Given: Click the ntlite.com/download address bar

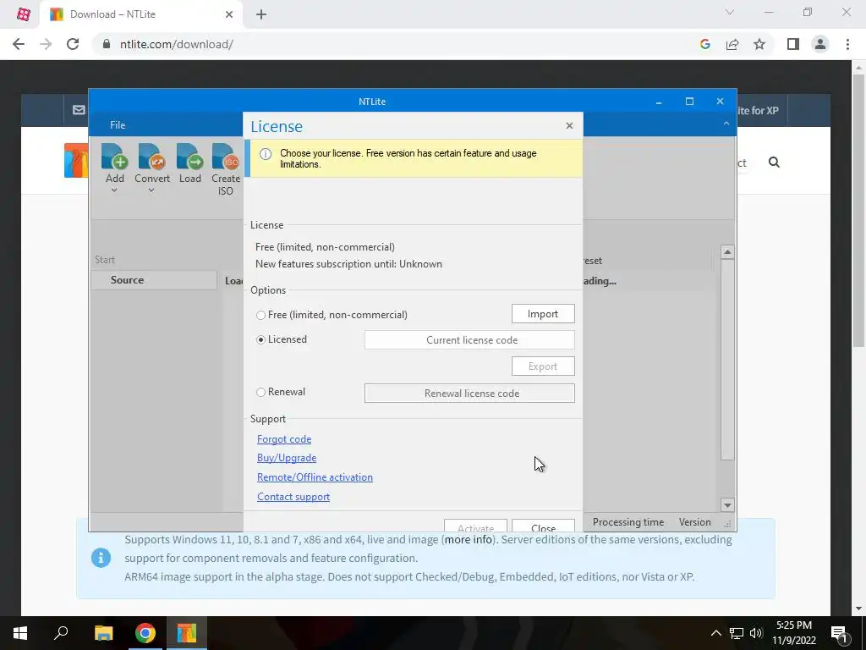Looking at the screenshot, I should tap(176, 44).
